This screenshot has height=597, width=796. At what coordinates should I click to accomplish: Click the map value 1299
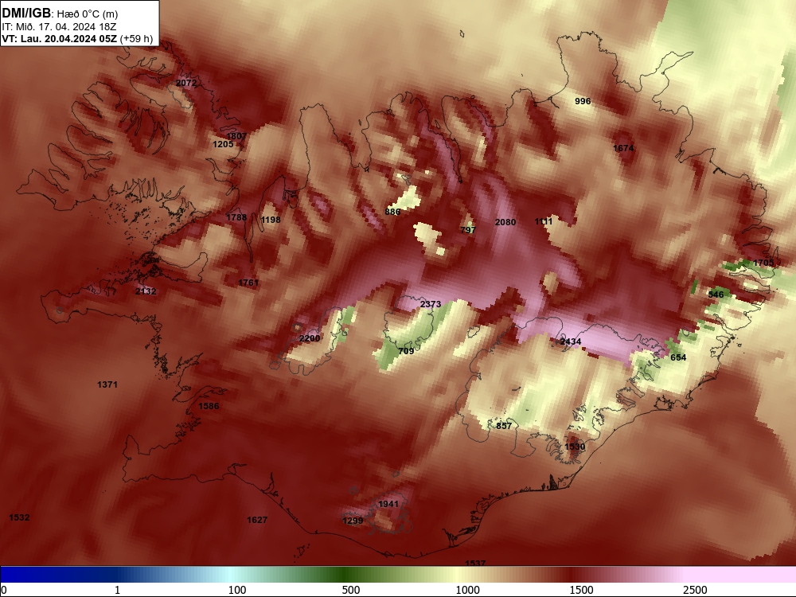point(353,521)
